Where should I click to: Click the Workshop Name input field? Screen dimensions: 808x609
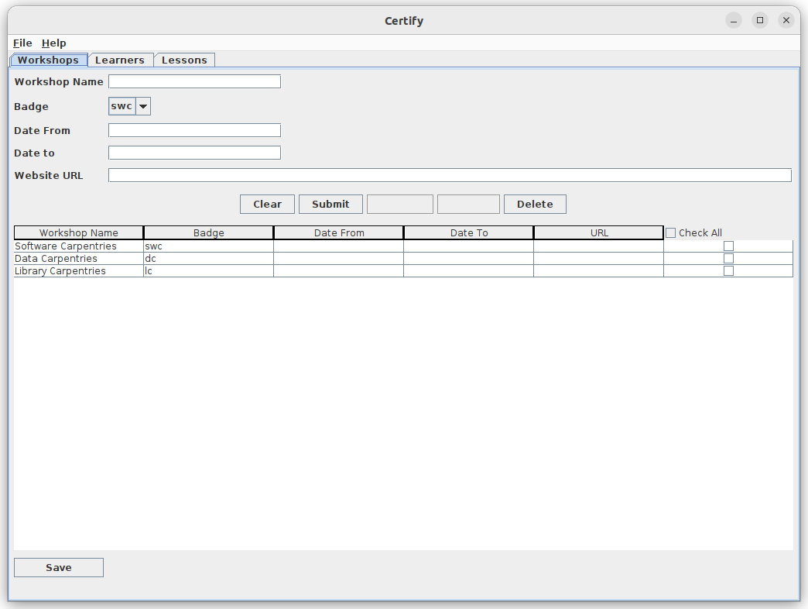(194, 81)
